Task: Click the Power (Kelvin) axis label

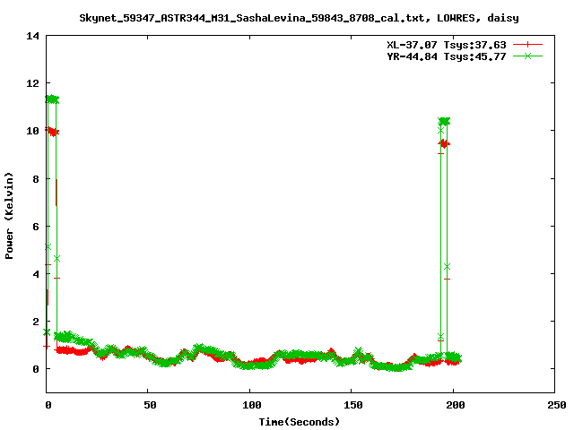Action: click(x=9, y=216)
